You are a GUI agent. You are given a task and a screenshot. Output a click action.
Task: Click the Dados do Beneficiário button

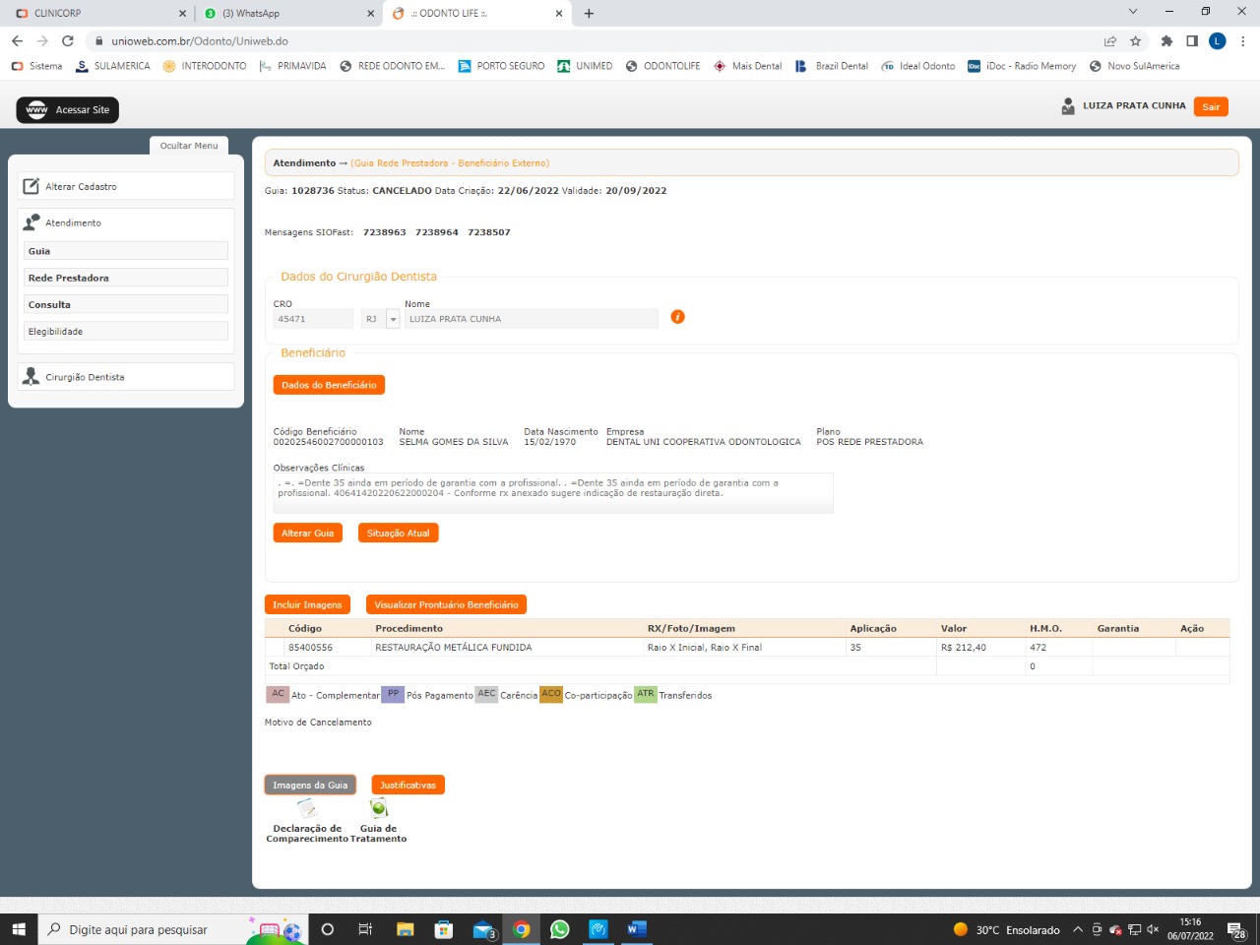pyautogui.click(x=329, y=385)
